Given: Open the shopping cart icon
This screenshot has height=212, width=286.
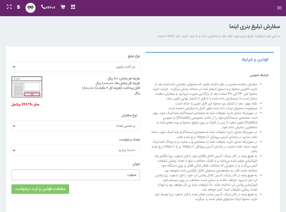Looking at the screenshot, I should (63, 7).
